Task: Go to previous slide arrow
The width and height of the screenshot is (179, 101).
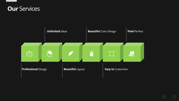Action: (164, 97)
